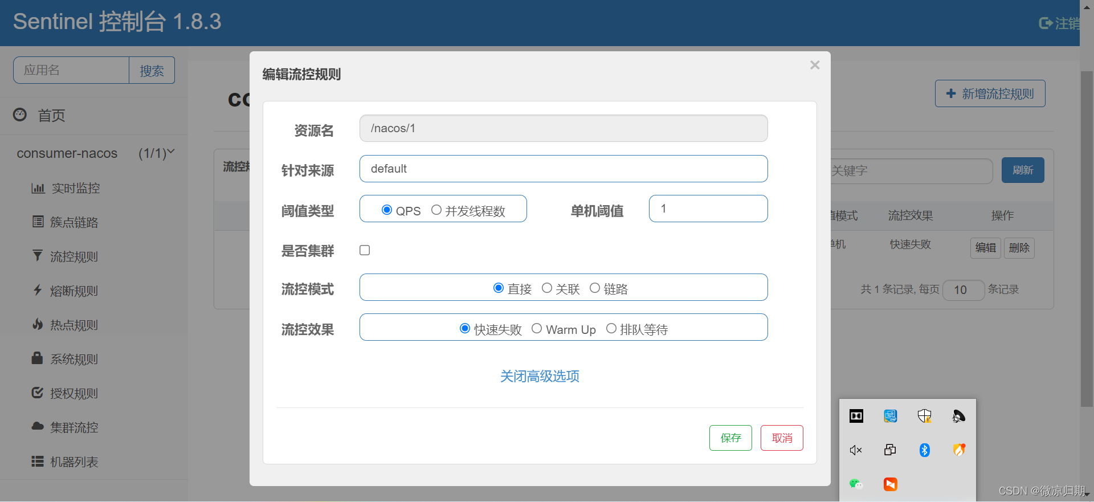Click the 资源名 field showing /nacos/1
This screenshot has height=502, width=1094.
[564, 128]
